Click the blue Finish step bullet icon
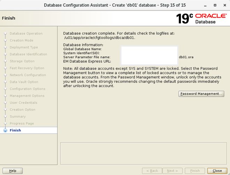The height and width of the screenshot is (175, 230). [x=5, y=130]
